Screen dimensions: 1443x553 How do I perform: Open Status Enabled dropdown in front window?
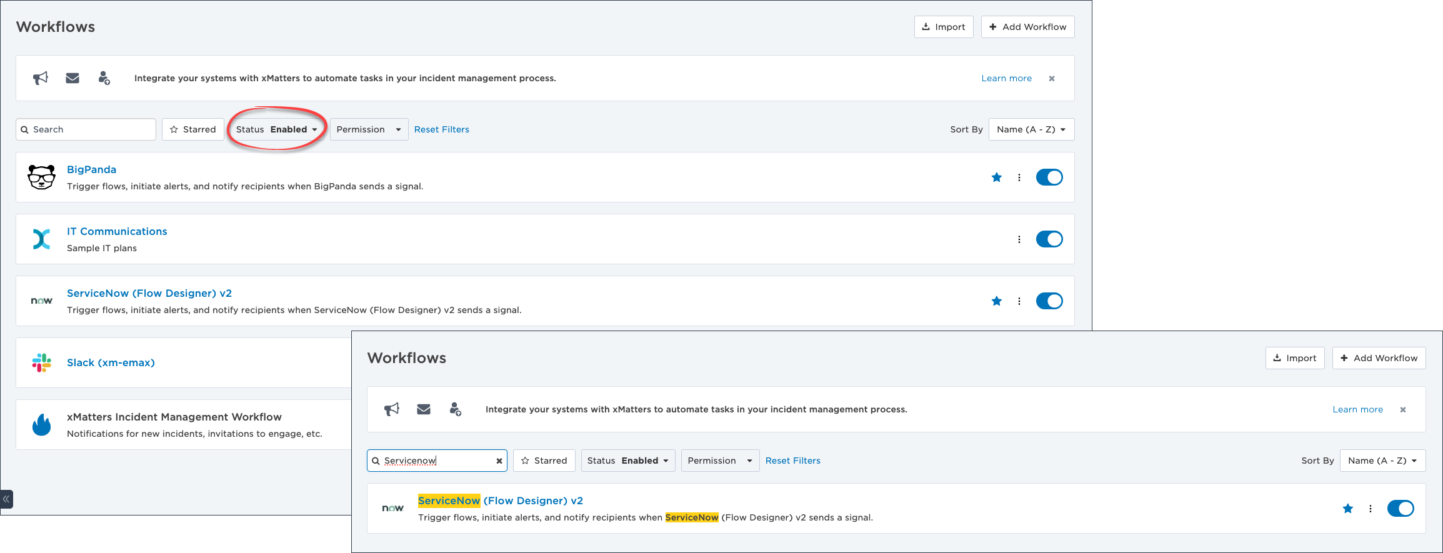(628, 461)
